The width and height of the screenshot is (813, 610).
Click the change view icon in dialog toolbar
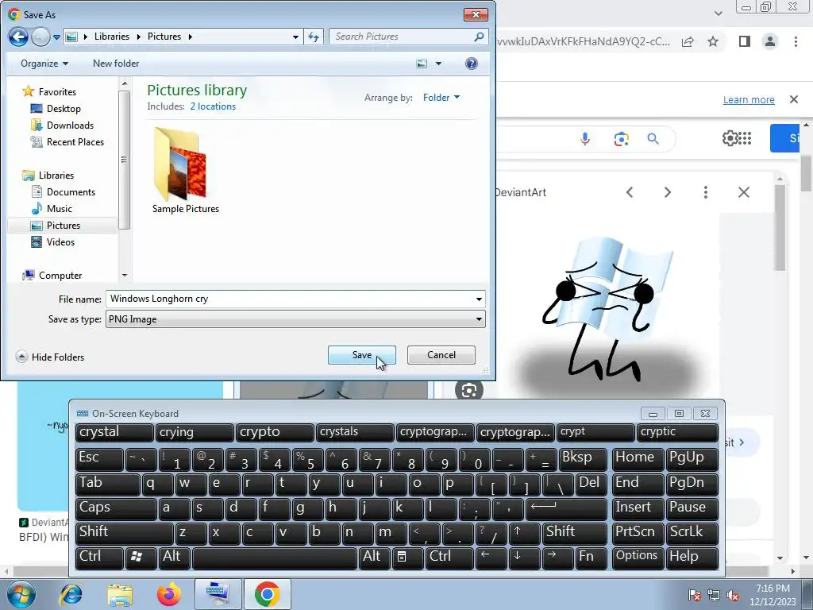tap(422, 64)
